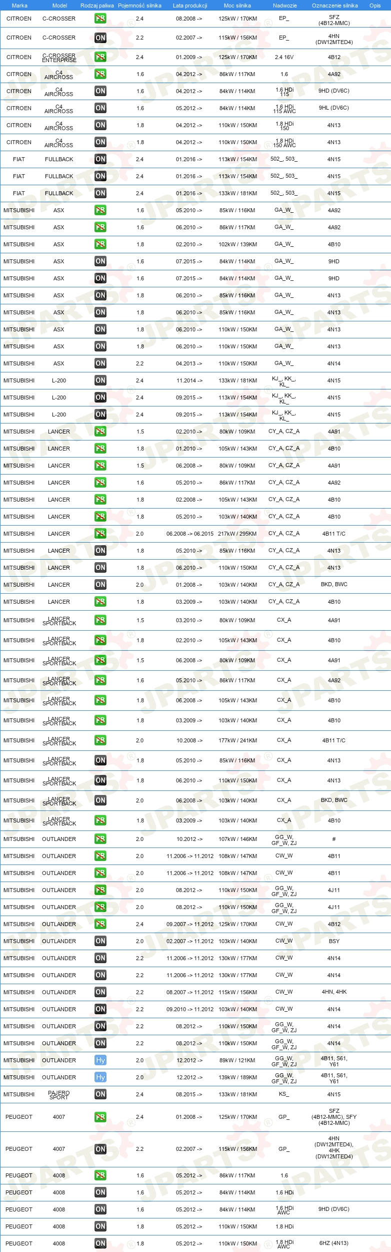This screenshot has height=1252, width=391.
Task: Click petrol icon in Citroen C4 Aircross 4A92 row
Action: pos(100,74)
